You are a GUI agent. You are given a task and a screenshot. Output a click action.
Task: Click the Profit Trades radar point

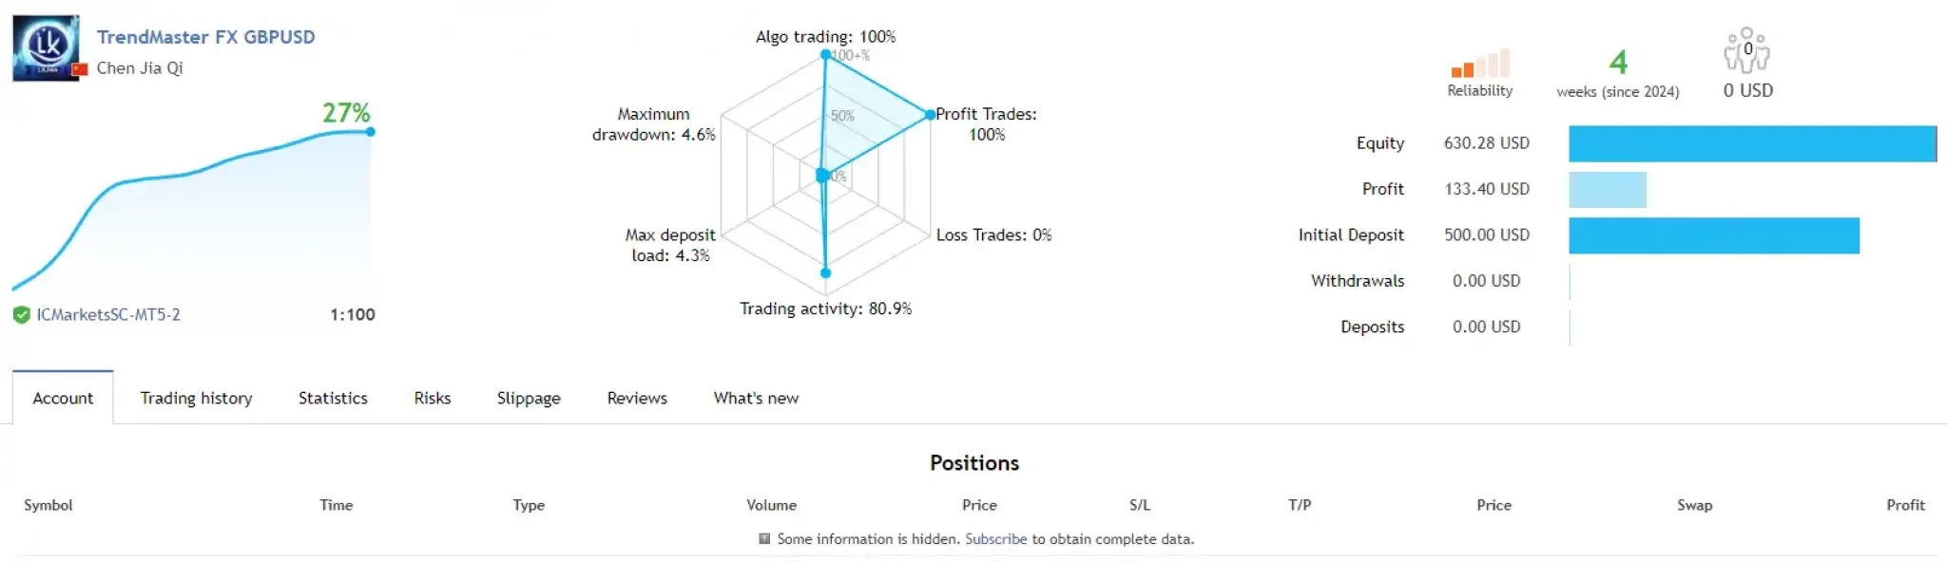[x=930, y=115]
